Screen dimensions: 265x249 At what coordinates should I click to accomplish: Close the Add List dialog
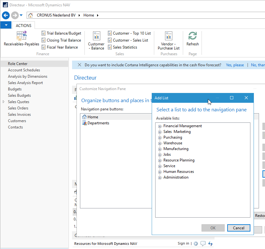246,98
